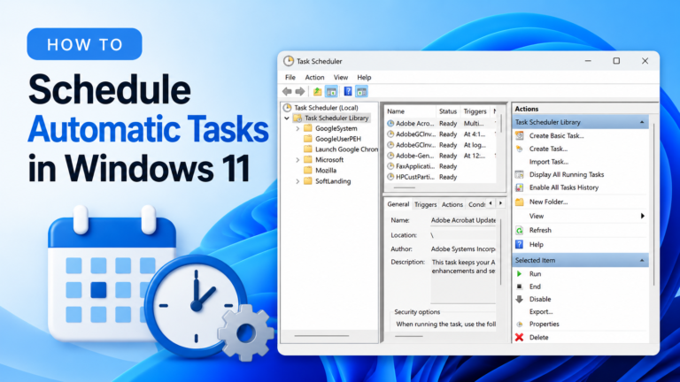The height and width of the screenshot is (382, 680).
Task: Switch to the Actions tab
Action: (x=452, y=204)
